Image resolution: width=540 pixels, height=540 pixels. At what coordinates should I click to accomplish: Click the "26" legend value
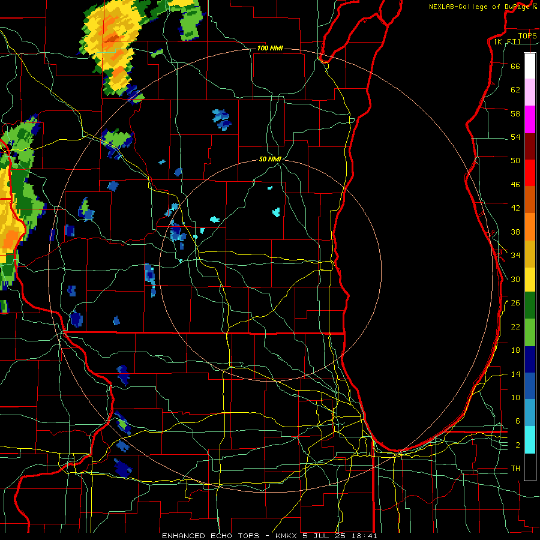pos(515,303)
